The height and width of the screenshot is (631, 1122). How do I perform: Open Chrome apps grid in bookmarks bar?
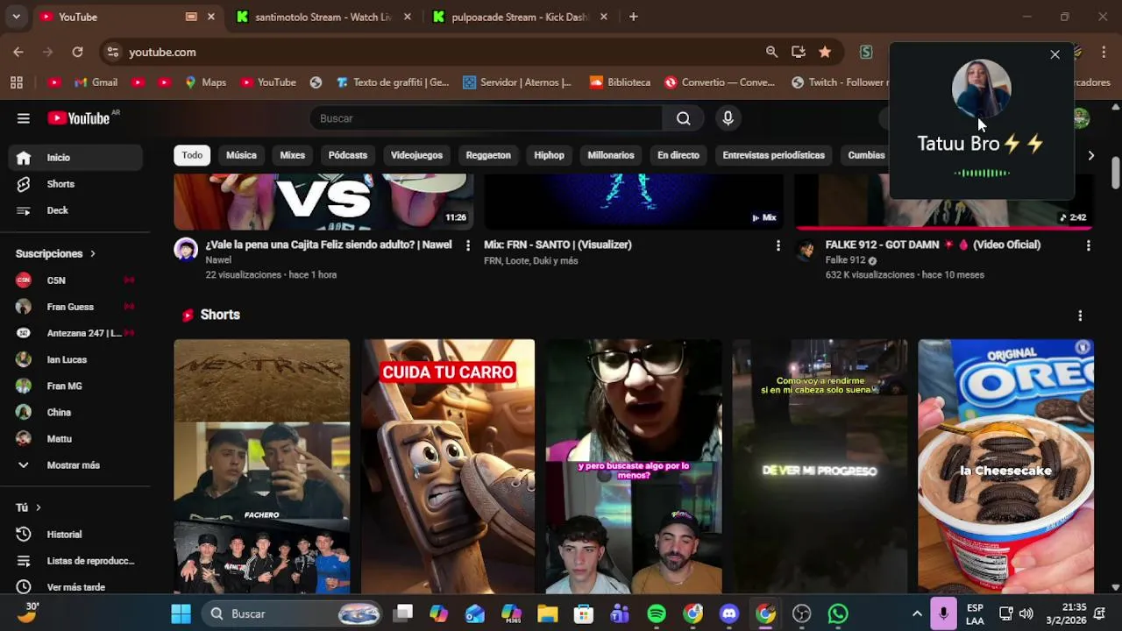point(16,82)
